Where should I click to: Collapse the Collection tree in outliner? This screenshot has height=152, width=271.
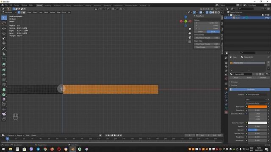click(229, 15)
